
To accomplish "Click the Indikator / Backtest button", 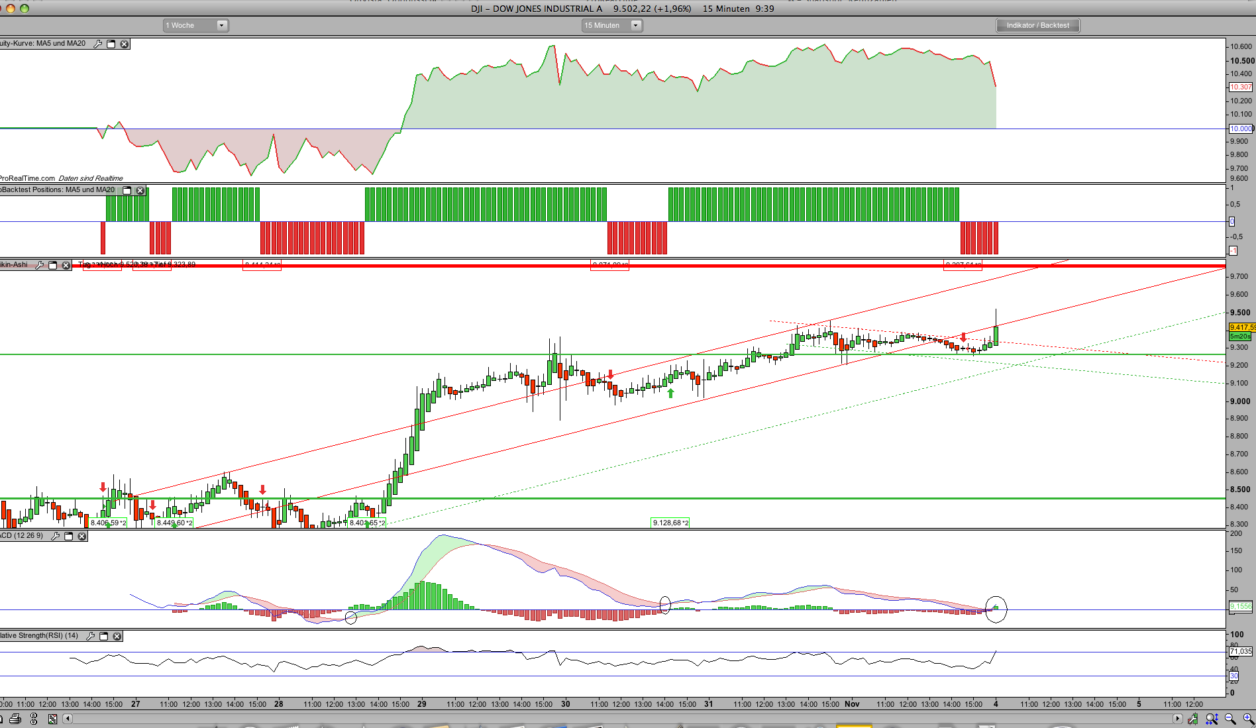I will click(x=1038, y=25).
